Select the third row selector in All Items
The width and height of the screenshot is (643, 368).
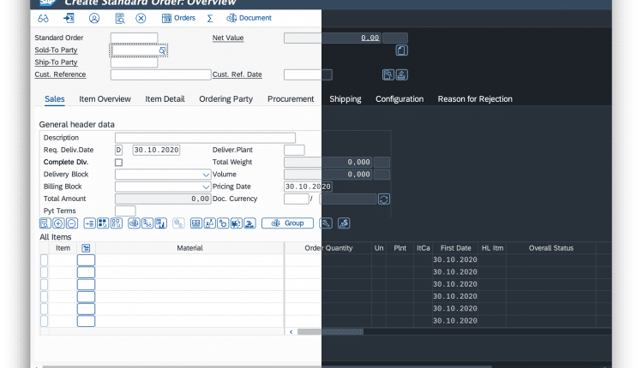44,284
